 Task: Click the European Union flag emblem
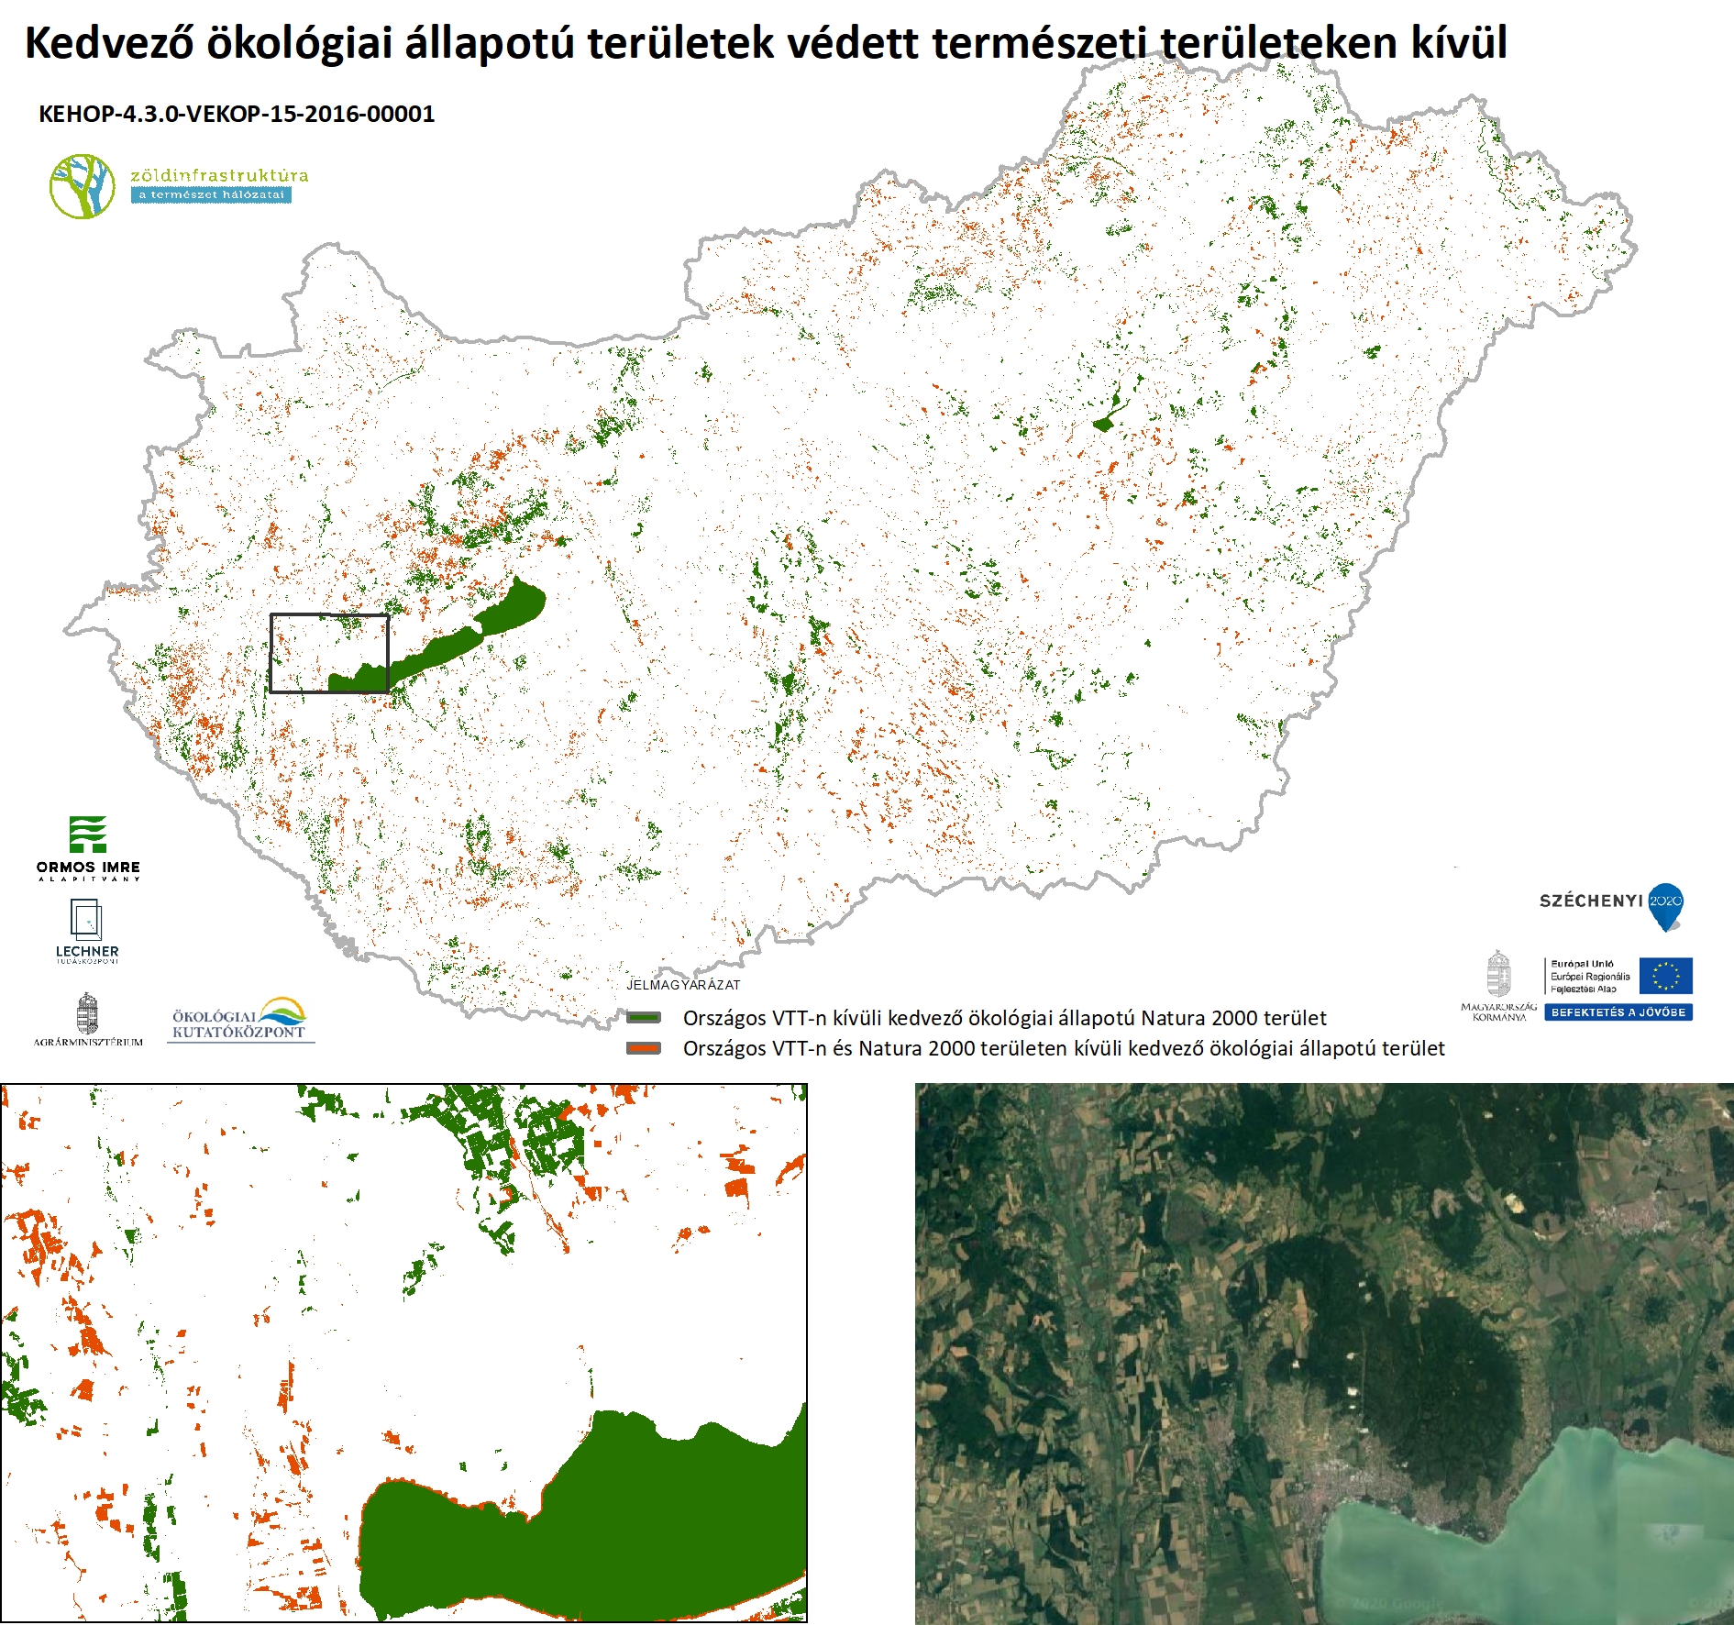click(1665, 976)
